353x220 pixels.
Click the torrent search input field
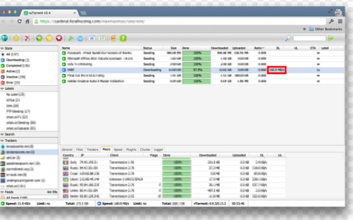[x=309, y=38]
